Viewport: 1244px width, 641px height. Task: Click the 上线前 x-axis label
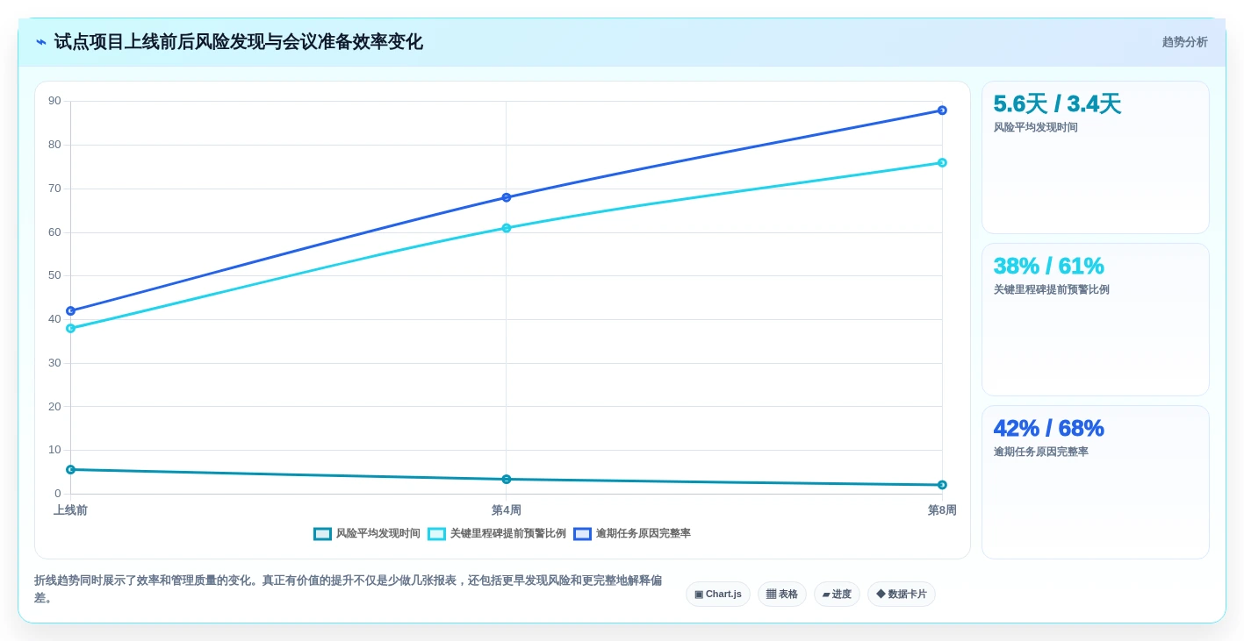coord(70,510)
